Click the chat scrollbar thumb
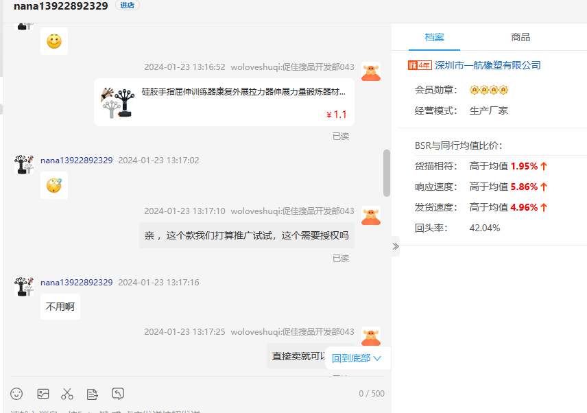Screen dimensions: 587x413 coord(387,172)
